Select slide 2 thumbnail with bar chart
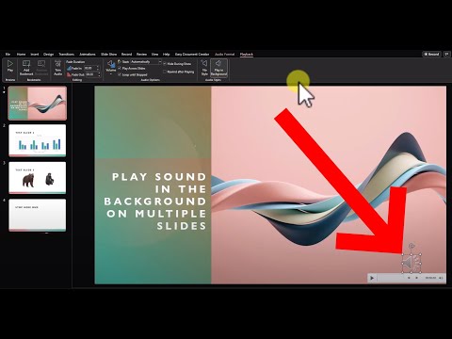The image size is (452, 339). pos(38,140)
